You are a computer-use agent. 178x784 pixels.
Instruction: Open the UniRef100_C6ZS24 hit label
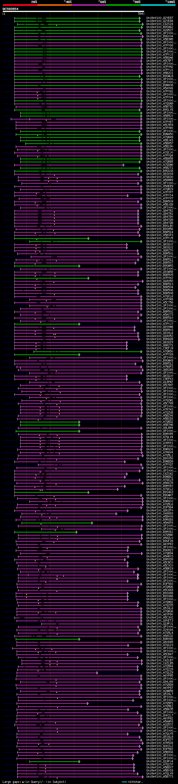pos(159,24)
